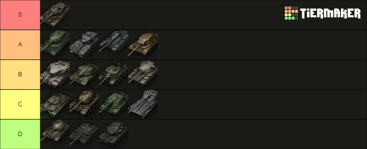
Task: Click the gray monochrome tank in A tier
Action: click(84, 45)
